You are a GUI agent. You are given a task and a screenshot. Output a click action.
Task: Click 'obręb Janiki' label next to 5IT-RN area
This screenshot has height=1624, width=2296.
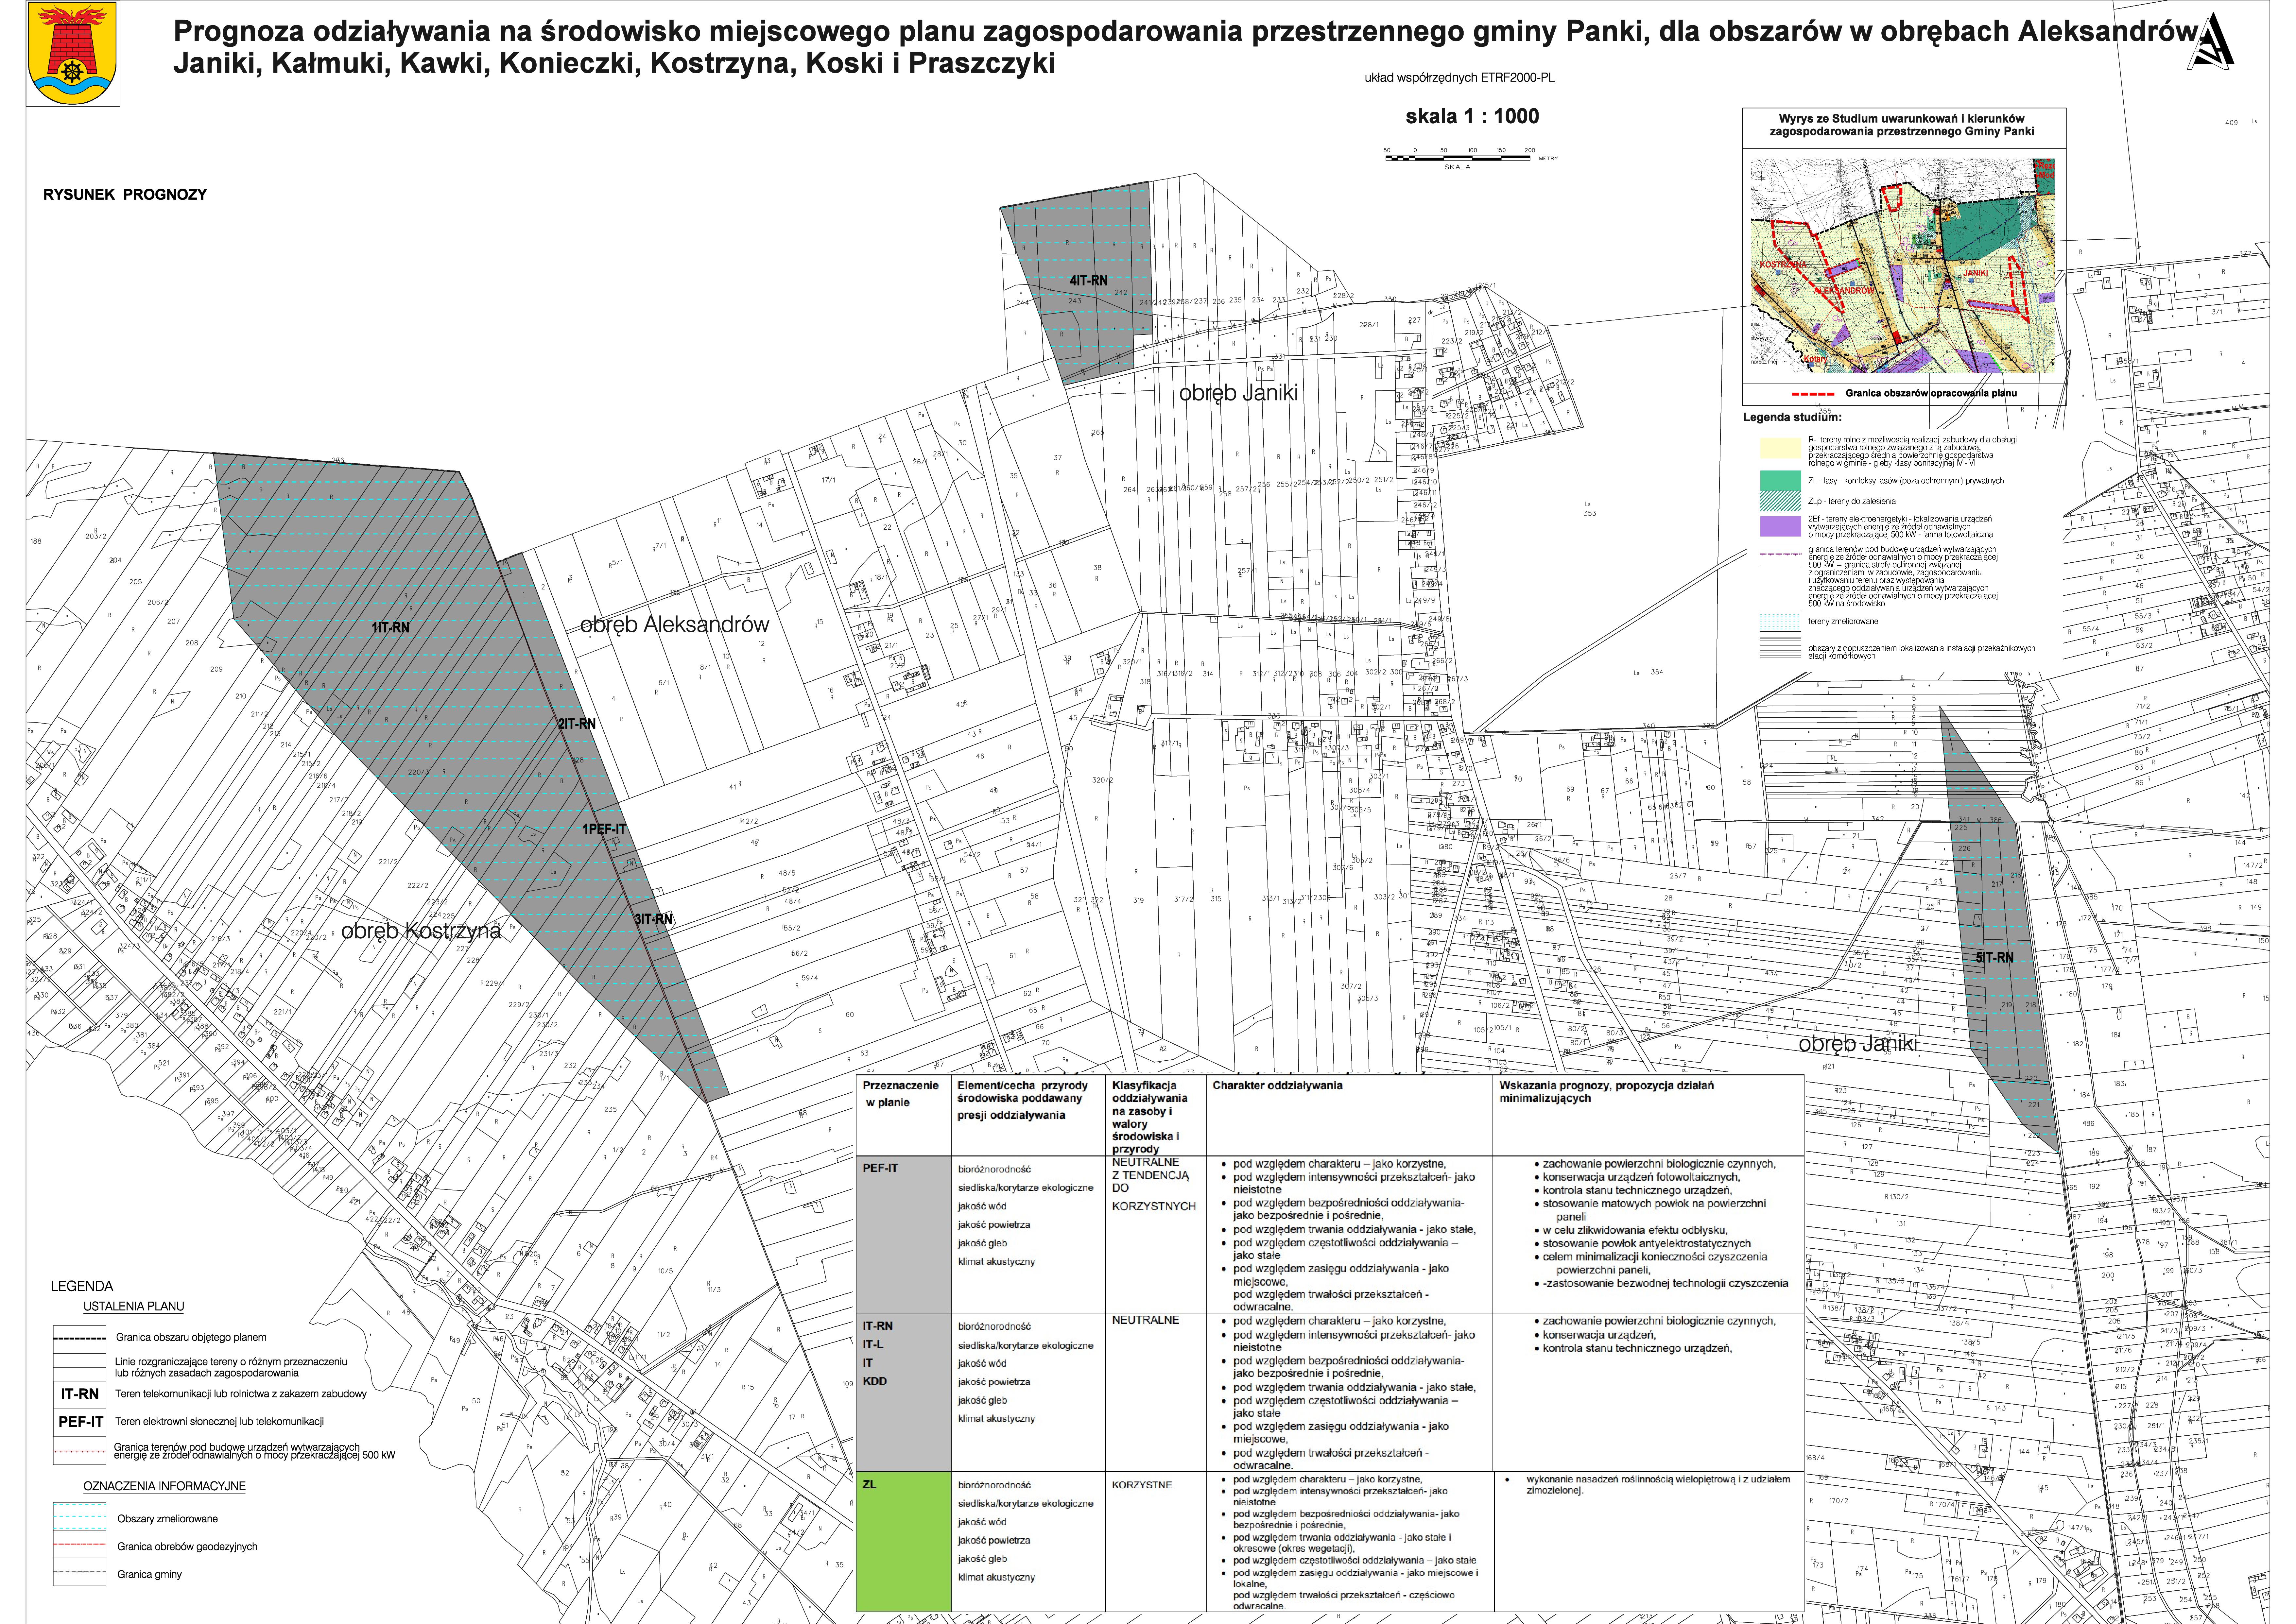[1858, 1044]
